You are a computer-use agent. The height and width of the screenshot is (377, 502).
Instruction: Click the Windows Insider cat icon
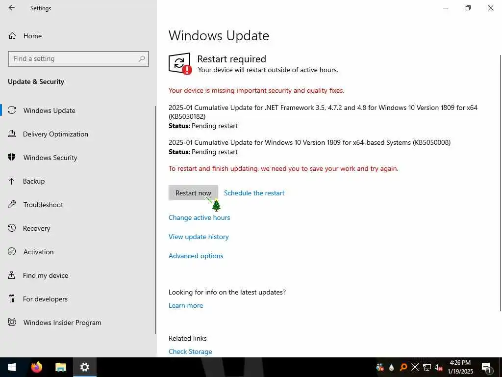click(x=12, y=322)
